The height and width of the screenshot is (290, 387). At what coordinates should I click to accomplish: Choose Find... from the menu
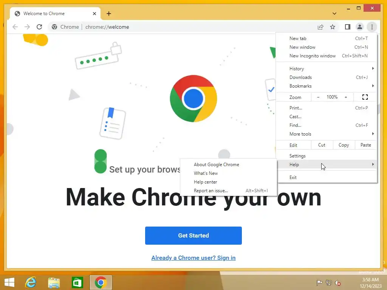coord(327,125)
